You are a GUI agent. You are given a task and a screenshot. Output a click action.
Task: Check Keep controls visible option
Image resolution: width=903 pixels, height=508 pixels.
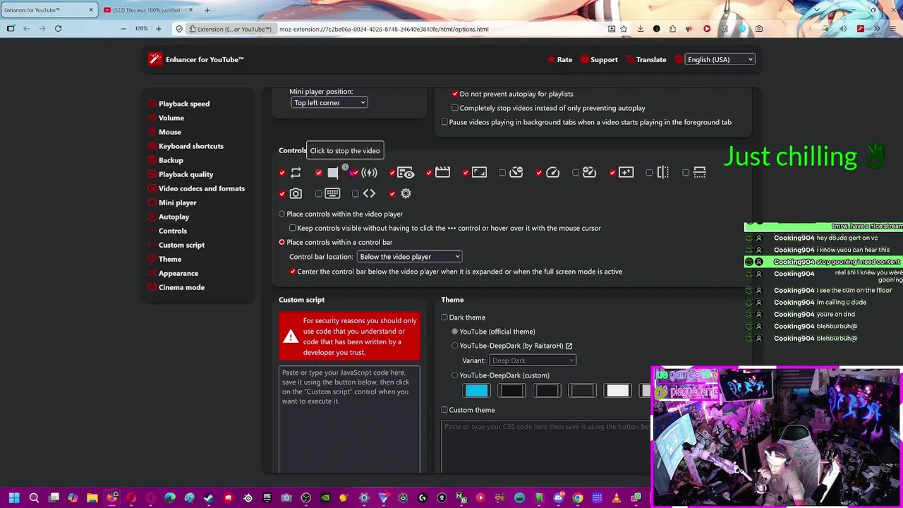click(293, 228)
